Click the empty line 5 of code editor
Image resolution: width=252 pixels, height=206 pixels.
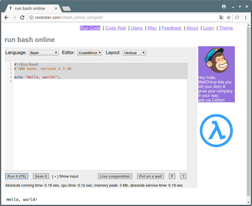point(101,81)
